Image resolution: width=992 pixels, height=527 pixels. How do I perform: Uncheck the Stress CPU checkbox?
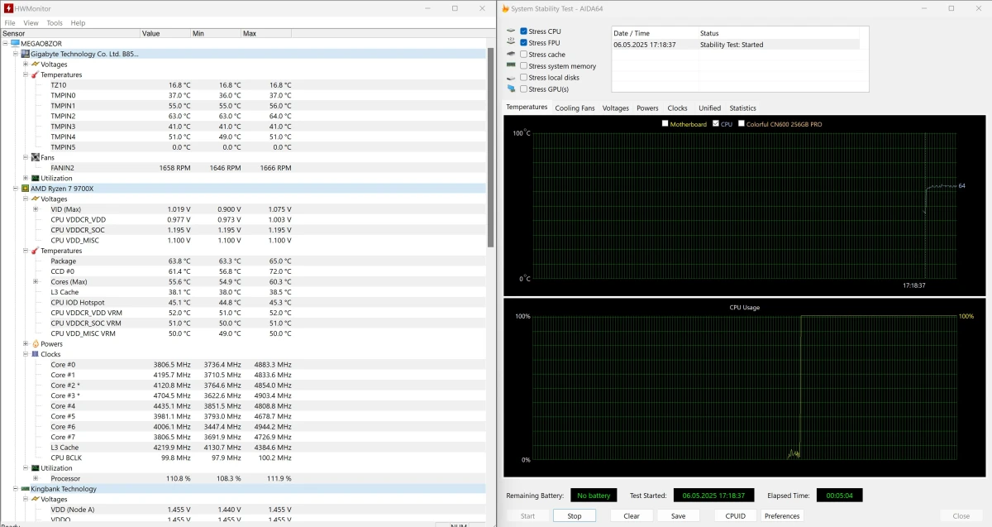523,31
